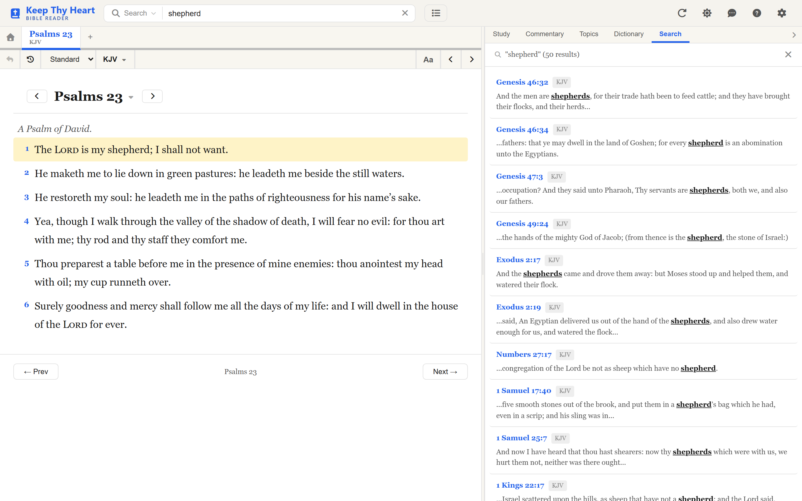The height and width of the screenshot is (501, 802).
Task: Open settings gear icon
Action: click(x=781, y=13)
